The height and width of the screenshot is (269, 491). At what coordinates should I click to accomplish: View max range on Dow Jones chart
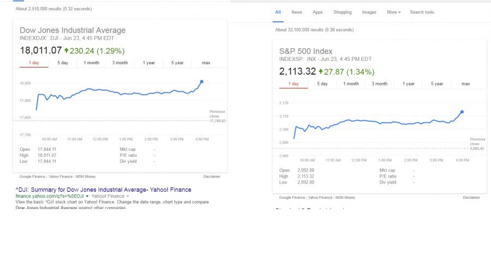205,63
